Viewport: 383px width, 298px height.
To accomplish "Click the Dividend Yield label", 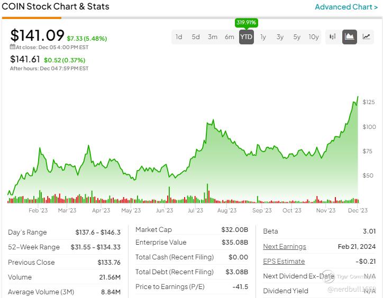I will [x=286, y=291].
